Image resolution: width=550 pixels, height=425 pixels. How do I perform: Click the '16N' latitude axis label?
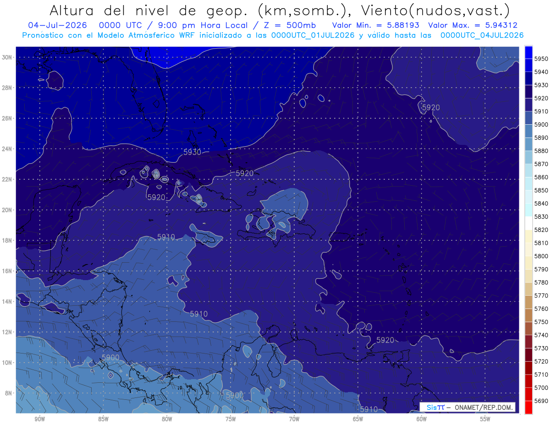point(7,271)
